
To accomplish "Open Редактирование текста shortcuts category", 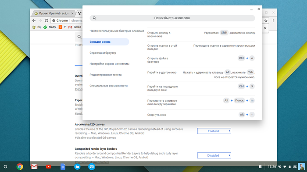I will [106, 75].
